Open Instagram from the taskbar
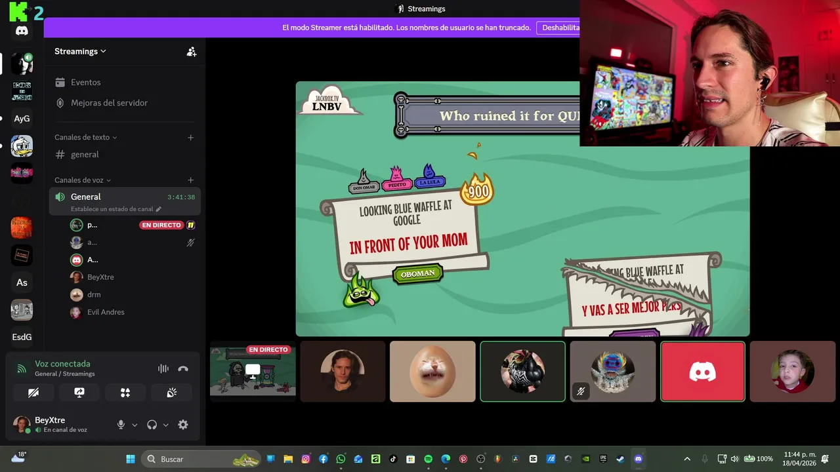Screen dimensions: 840x472 pos(306,459)
